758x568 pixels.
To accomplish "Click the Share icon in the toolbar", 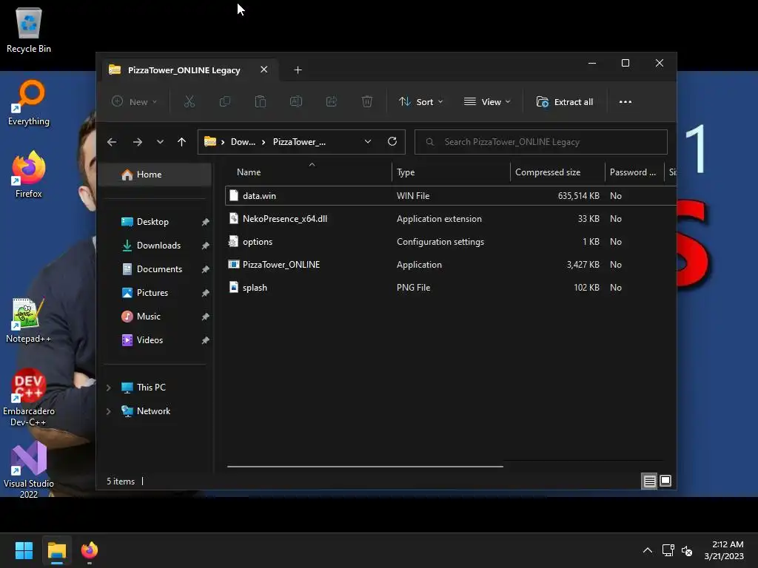I will [x=332, y=102].
